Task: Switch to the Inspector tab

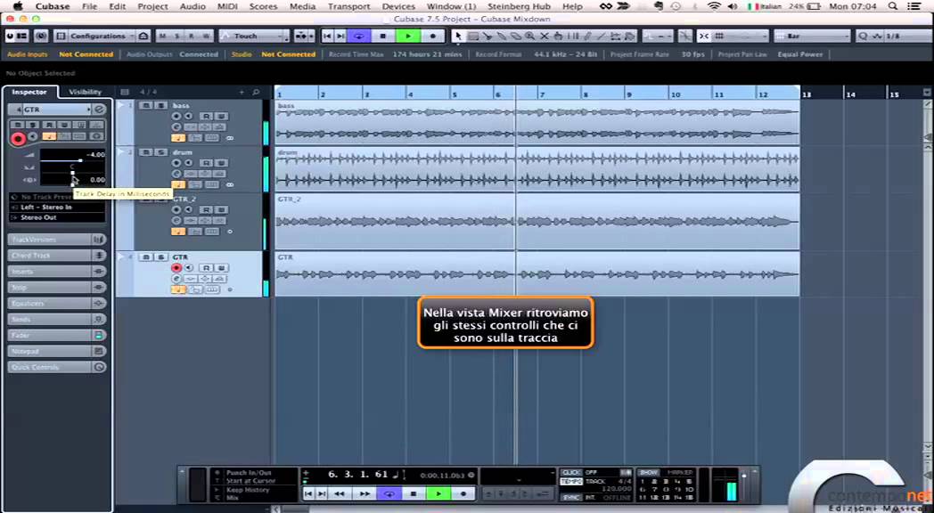Action: click(29, 92)
